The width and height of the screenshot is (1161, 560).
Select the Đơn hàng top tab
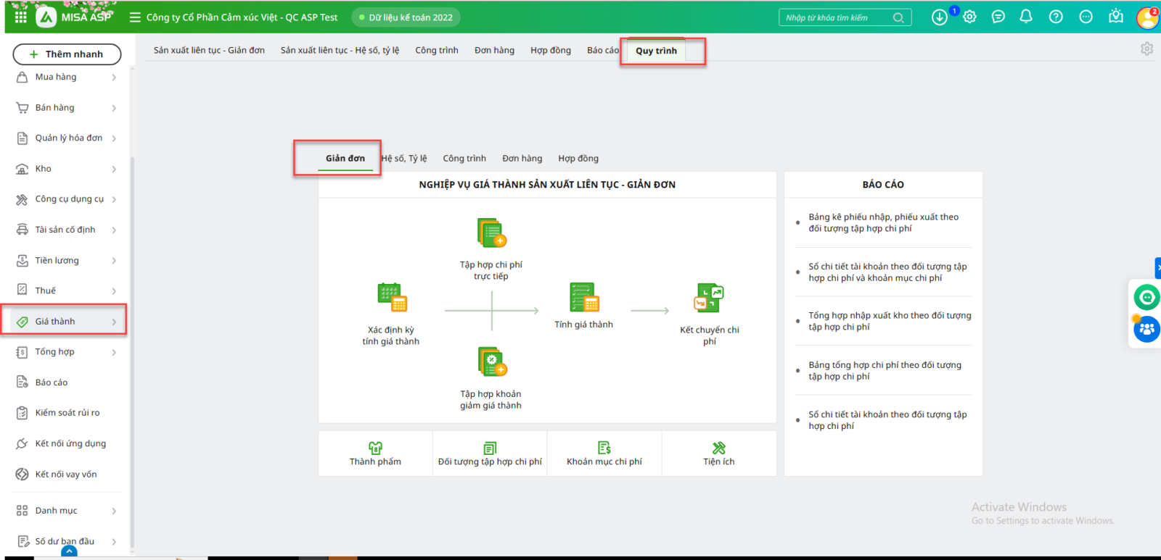pyautogui.click(x=494, y=51)
